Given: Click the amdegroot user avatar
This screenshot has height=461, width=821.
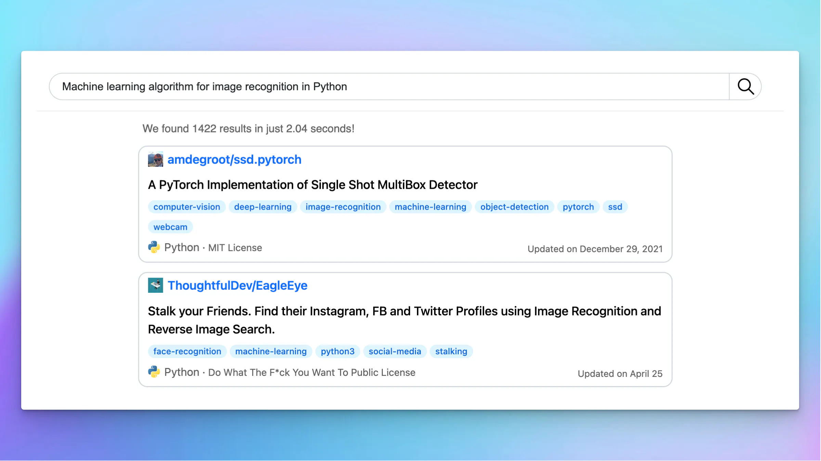Looking at the screenshot, I should point(155,159).
